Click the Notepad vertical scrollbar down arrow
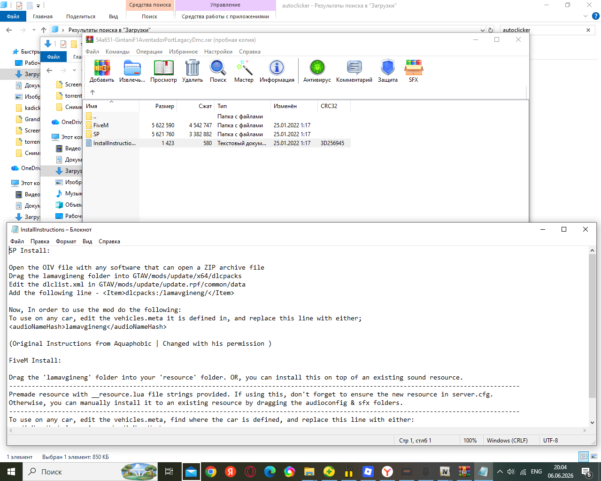This screenshot has width=601, height=481. [592, 422]
